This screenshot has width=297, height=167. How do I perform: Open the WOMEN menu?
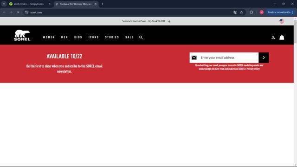coord(49,37)
